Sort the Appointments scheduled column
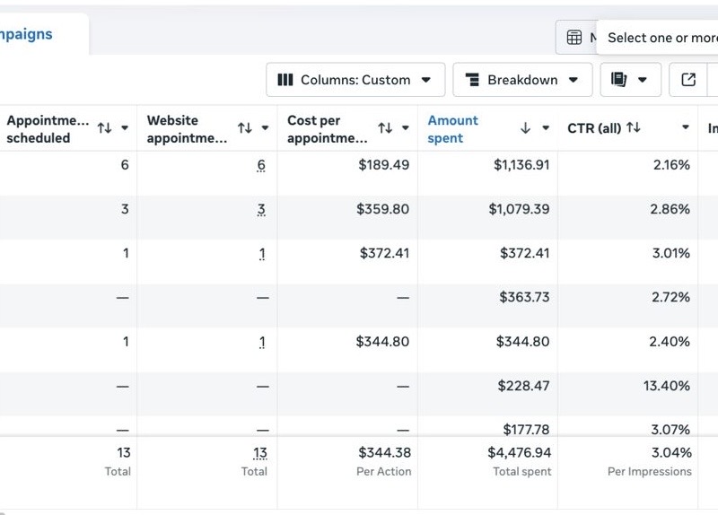 104,127
